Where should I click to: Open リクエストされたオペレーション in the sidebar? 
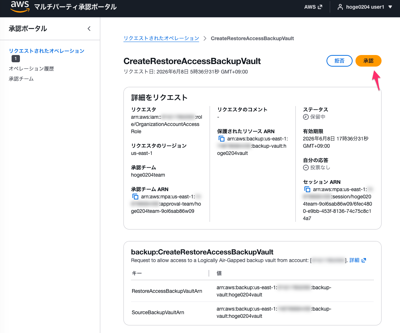(x=46, y=51)
